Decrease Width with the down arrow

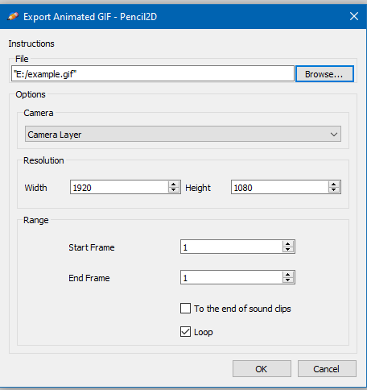173,190
